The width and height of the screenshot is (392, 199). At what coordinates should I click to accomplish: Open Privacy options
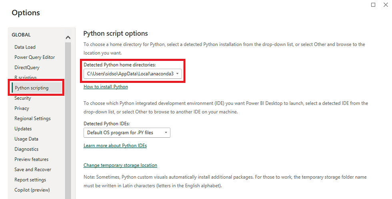(22, 109)
